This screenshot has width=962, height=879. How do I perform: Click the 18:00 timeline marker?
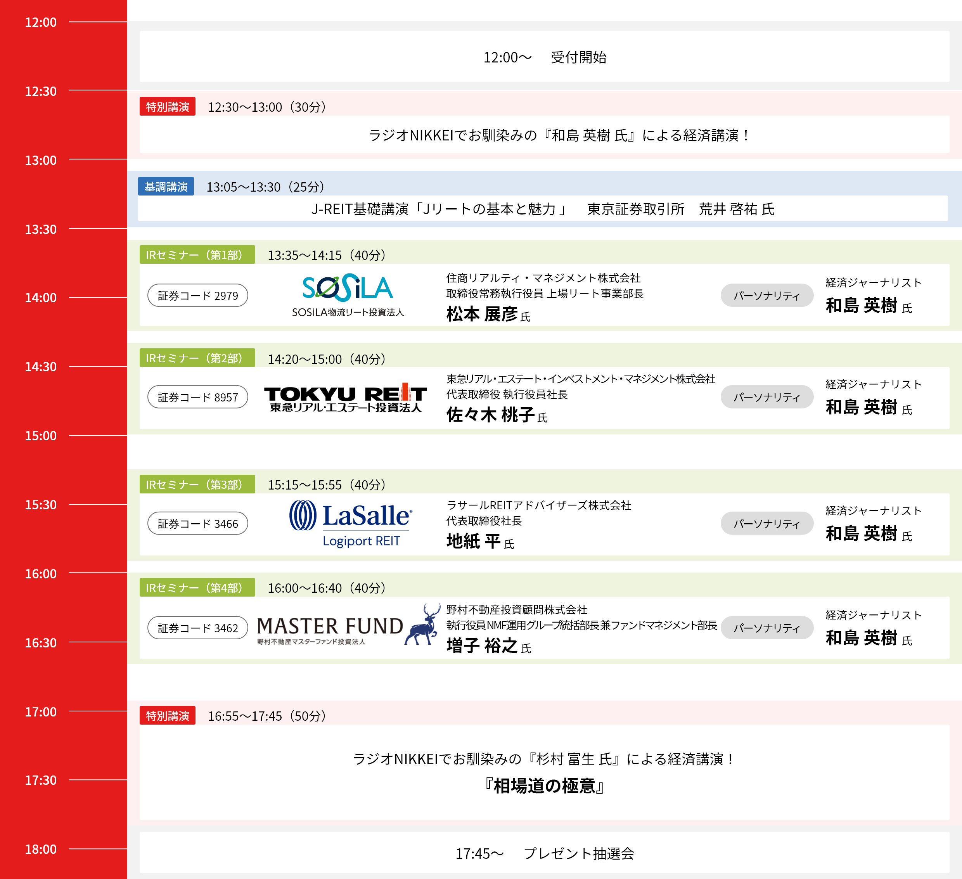click(41, 849)
